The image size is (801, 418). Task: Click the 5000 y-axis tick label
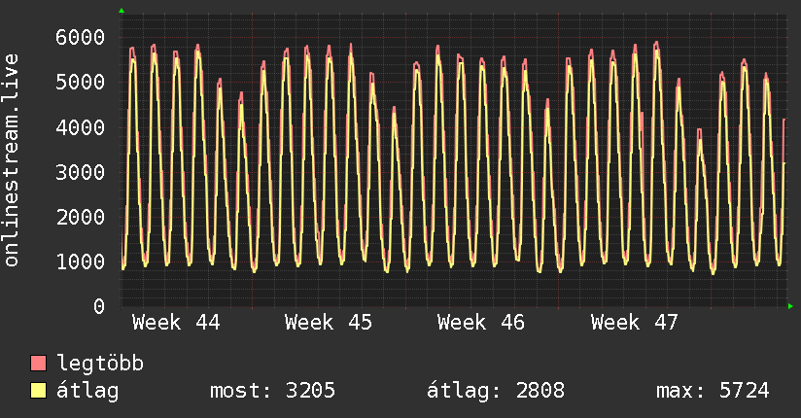click(79, 83)
